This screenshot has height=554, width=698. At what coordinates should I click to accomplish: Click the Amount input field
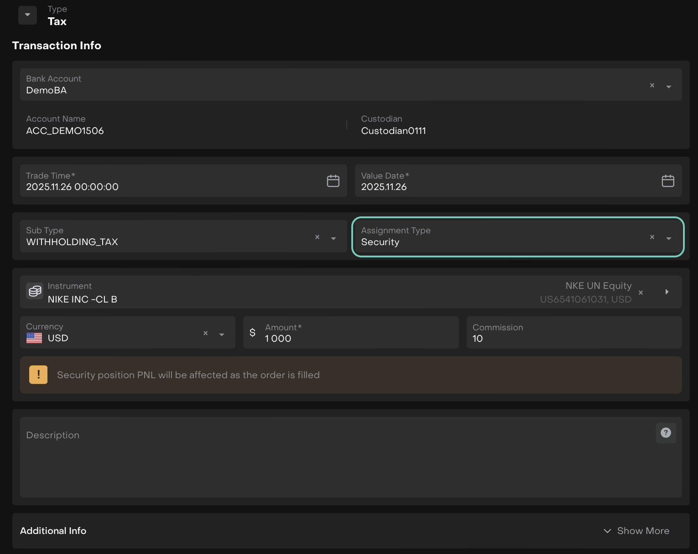[356, 339]
